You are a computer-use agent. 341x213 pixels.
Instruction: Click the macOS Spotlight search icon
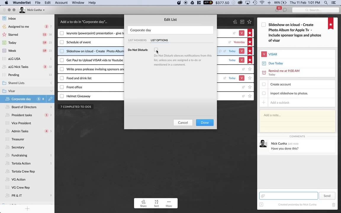[x=326, y=3]
